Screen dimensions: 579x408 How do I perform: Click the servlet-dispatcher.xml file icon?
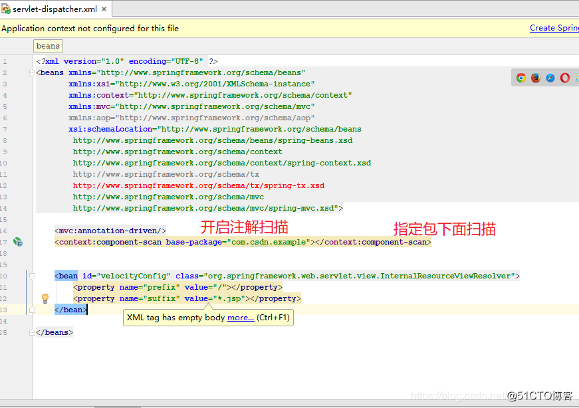pyautogui.click(x=5, y=9)
